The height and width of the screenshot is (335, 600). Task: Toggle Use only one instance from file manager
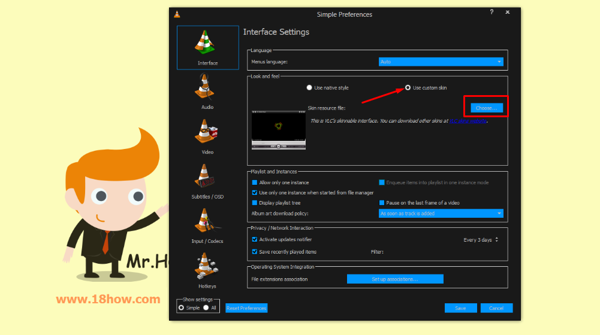[255, 193]
